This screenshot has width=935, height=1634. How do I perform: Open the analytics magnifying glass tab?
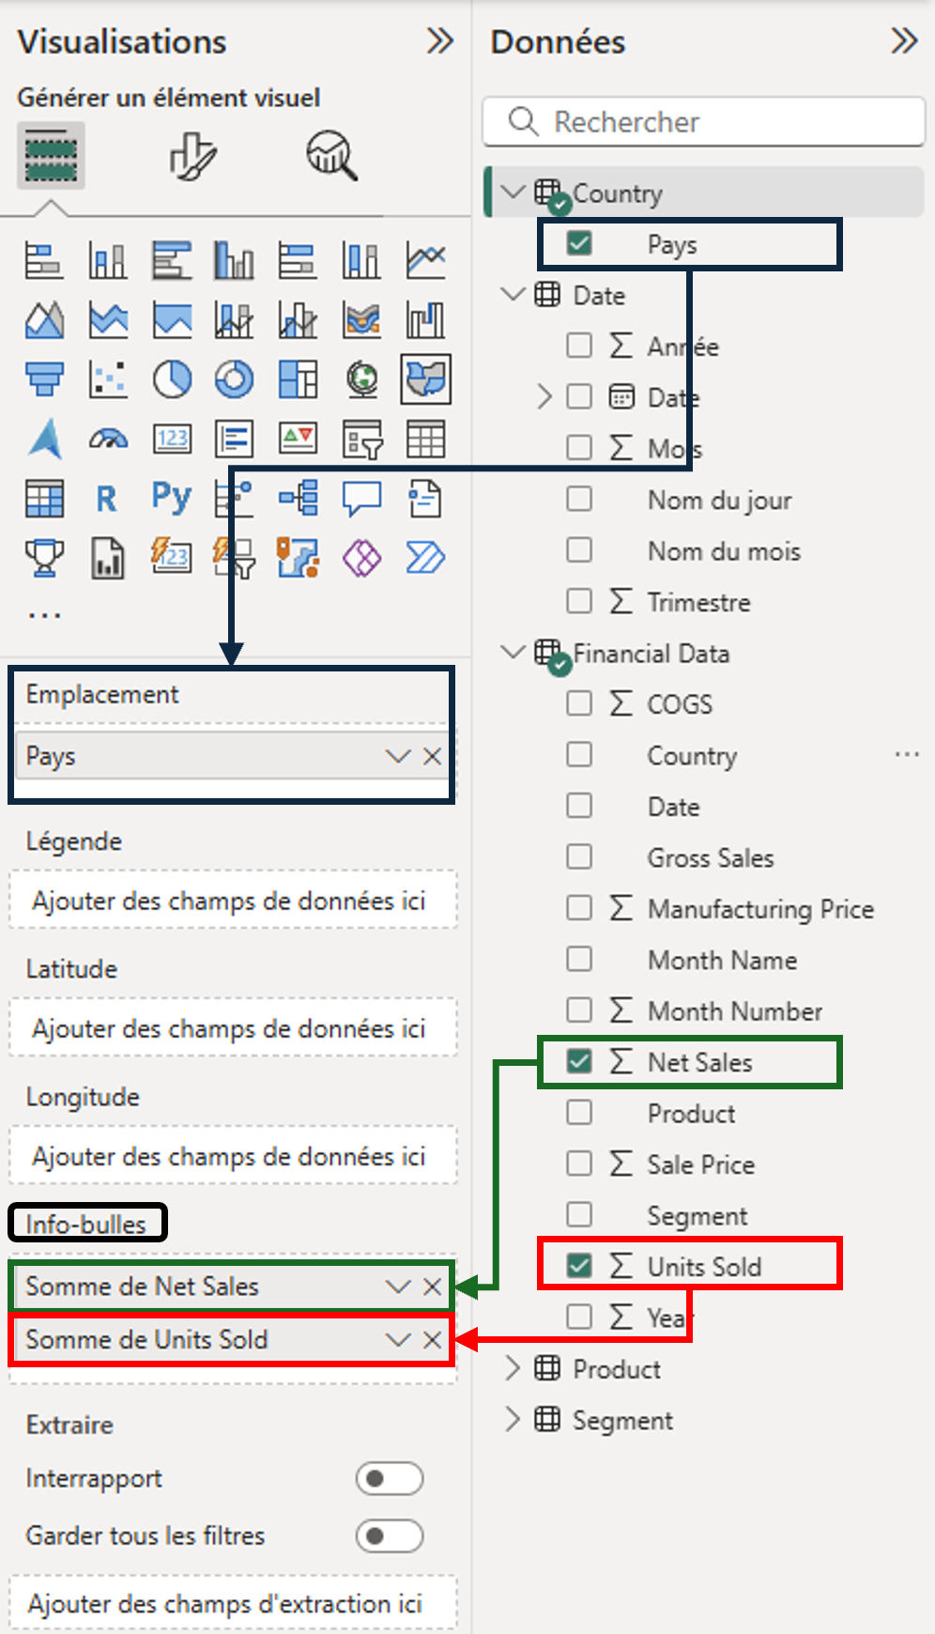tap(331, 155)
